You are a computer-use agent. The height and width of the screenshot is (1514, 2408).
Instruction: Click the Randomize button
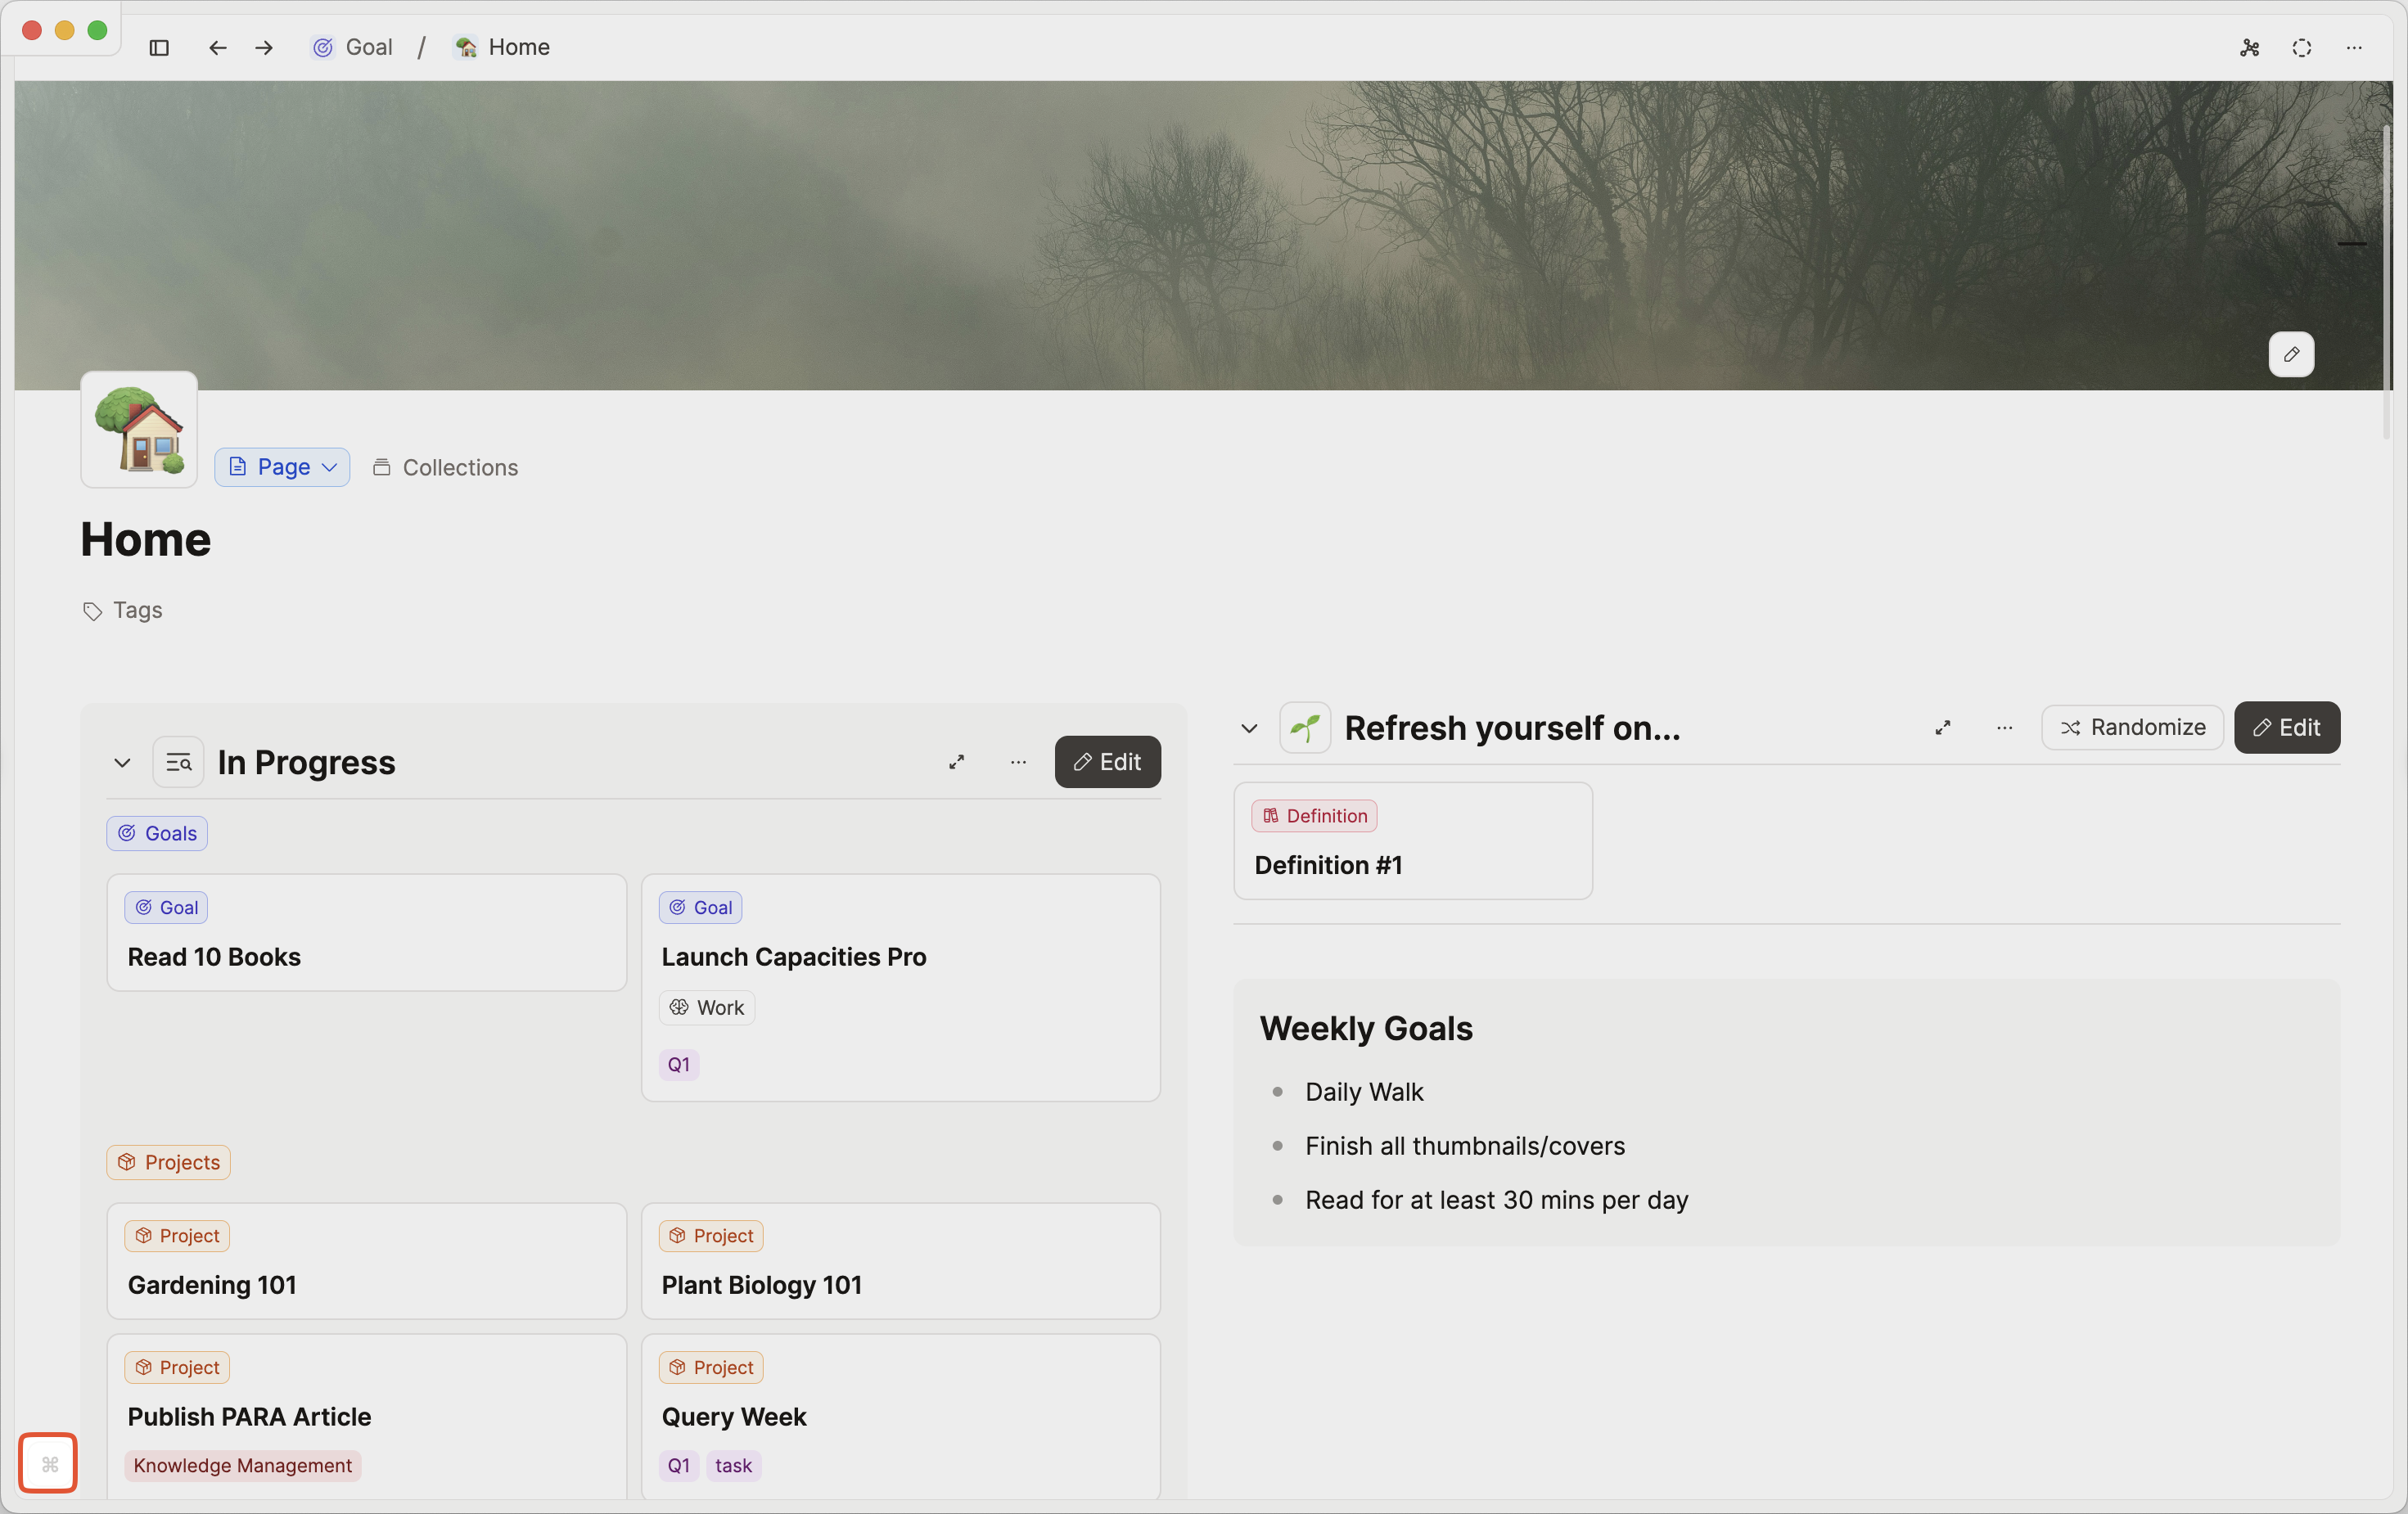[2132, 727]
